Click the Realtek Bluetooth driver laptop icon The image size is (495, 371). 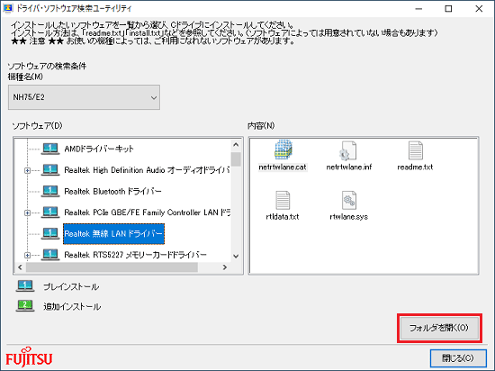(50, 191)
